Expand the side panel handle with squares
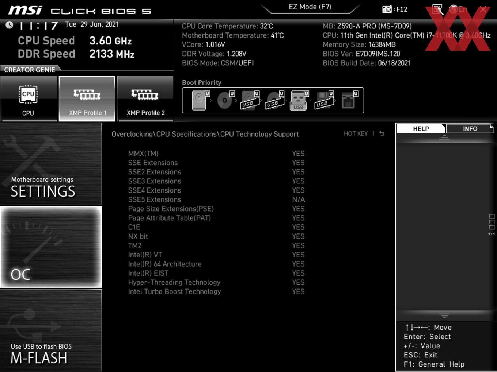 (x=492, y=225)
